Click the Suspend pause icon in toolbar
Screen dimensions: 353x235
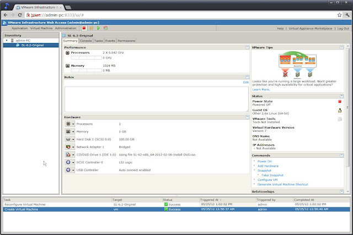pos(91,28)
